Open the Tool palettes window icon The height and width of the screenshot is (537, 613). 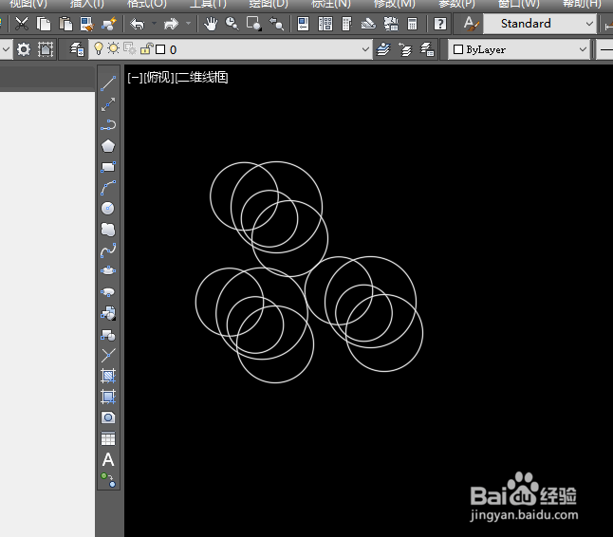pos(346,24)
